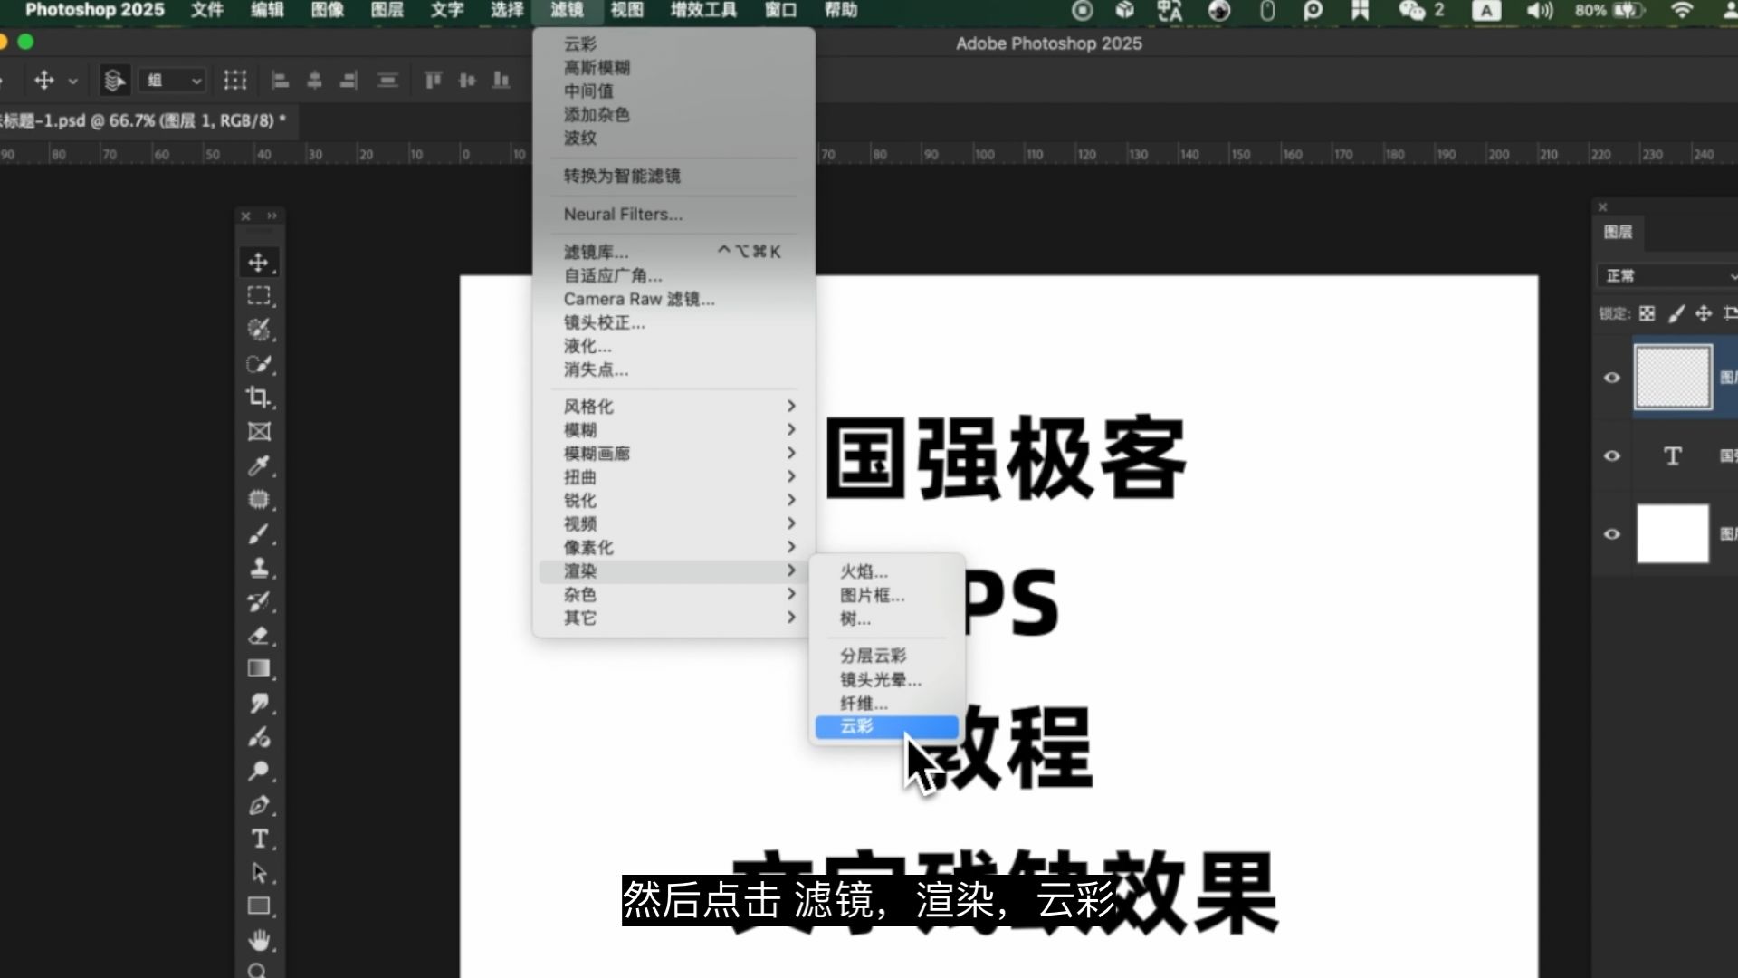Viewport: 1738px width, 978px height.
Task: Click the volume icon in menu bar
Action: tap(1539, 10)
